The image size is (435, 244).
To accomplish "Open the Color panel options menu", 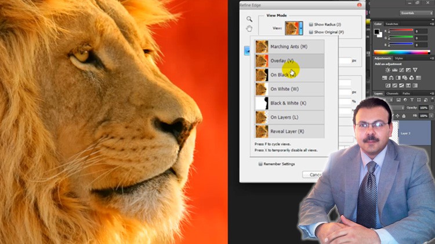I will (x=432, y=24).
